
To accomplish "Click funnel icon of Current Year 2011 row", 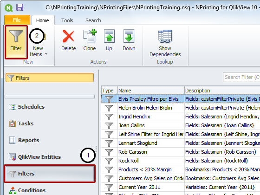I will [109, 187].
